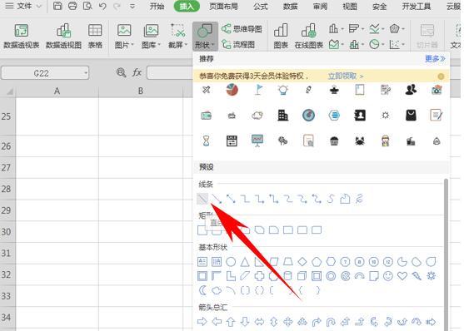Screen dimensions: 464x331
Task: Select the straight line shape
Action: click(202, 199)
